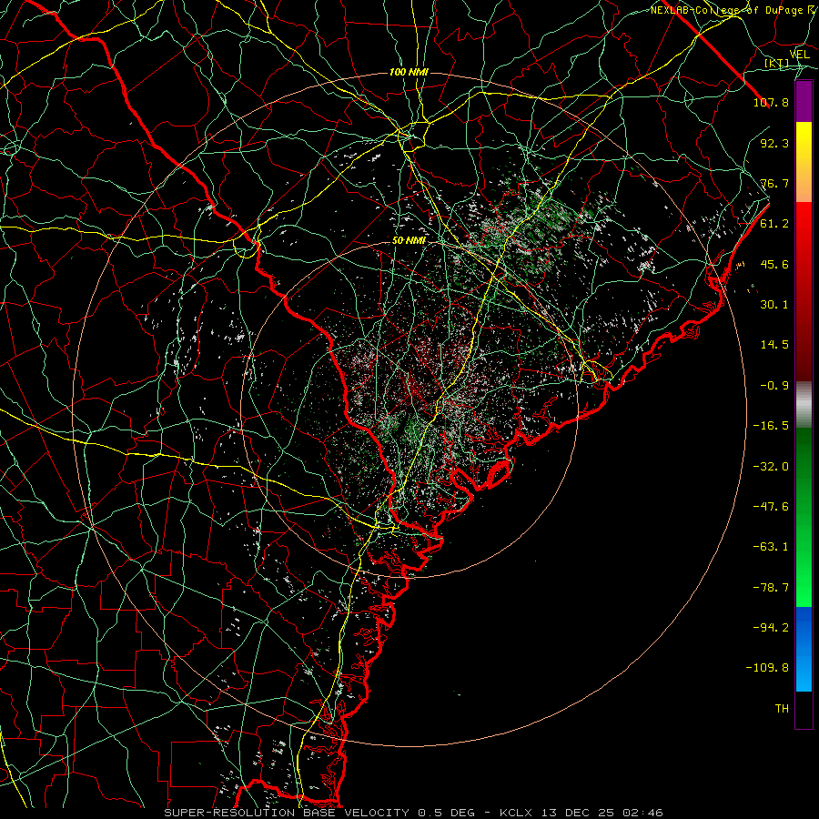Click the KCLX 13 DEC 25 02:46 timestamp
The image size is (819, 819).
581,813
